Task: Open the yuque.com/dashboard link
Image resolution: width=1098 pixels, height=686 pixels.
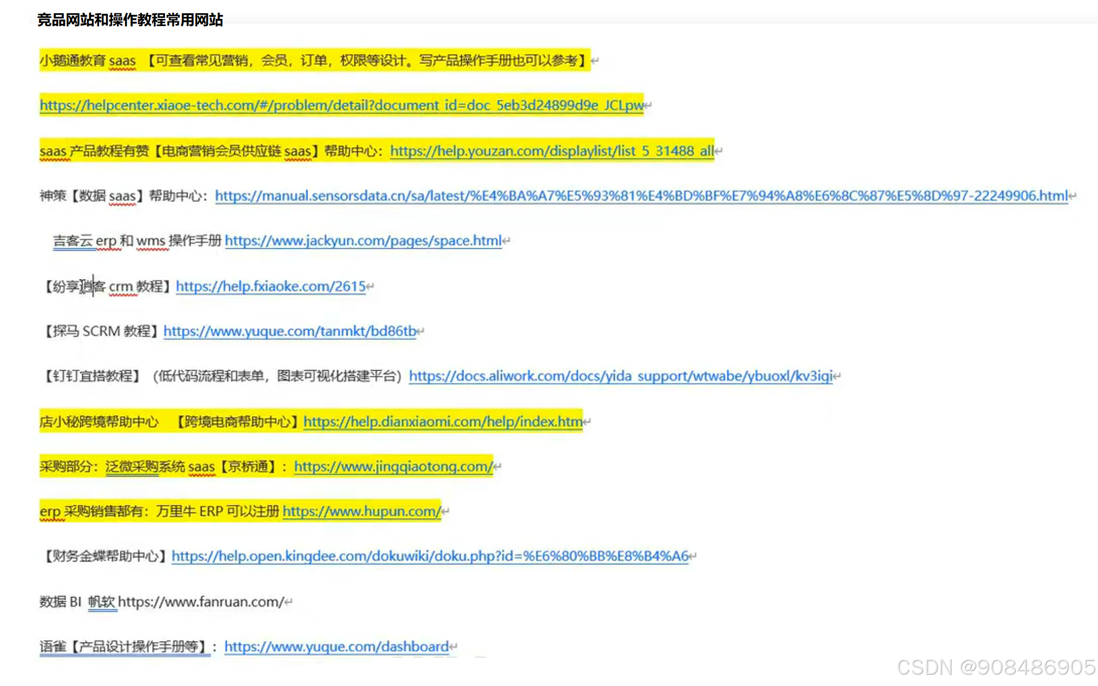Action: point(336,647)
